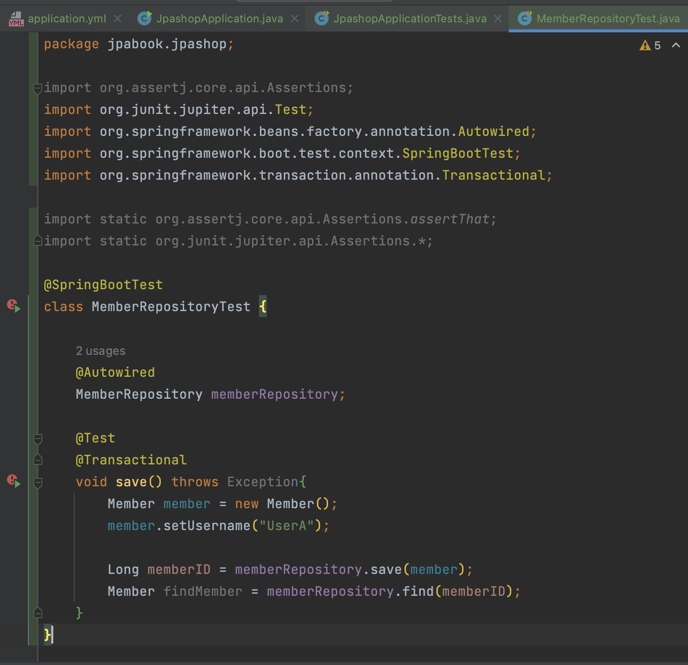Click the class opening brace after MemberRepositoryTest
Viewport: 688px width, 665px height.
(263, 307)
